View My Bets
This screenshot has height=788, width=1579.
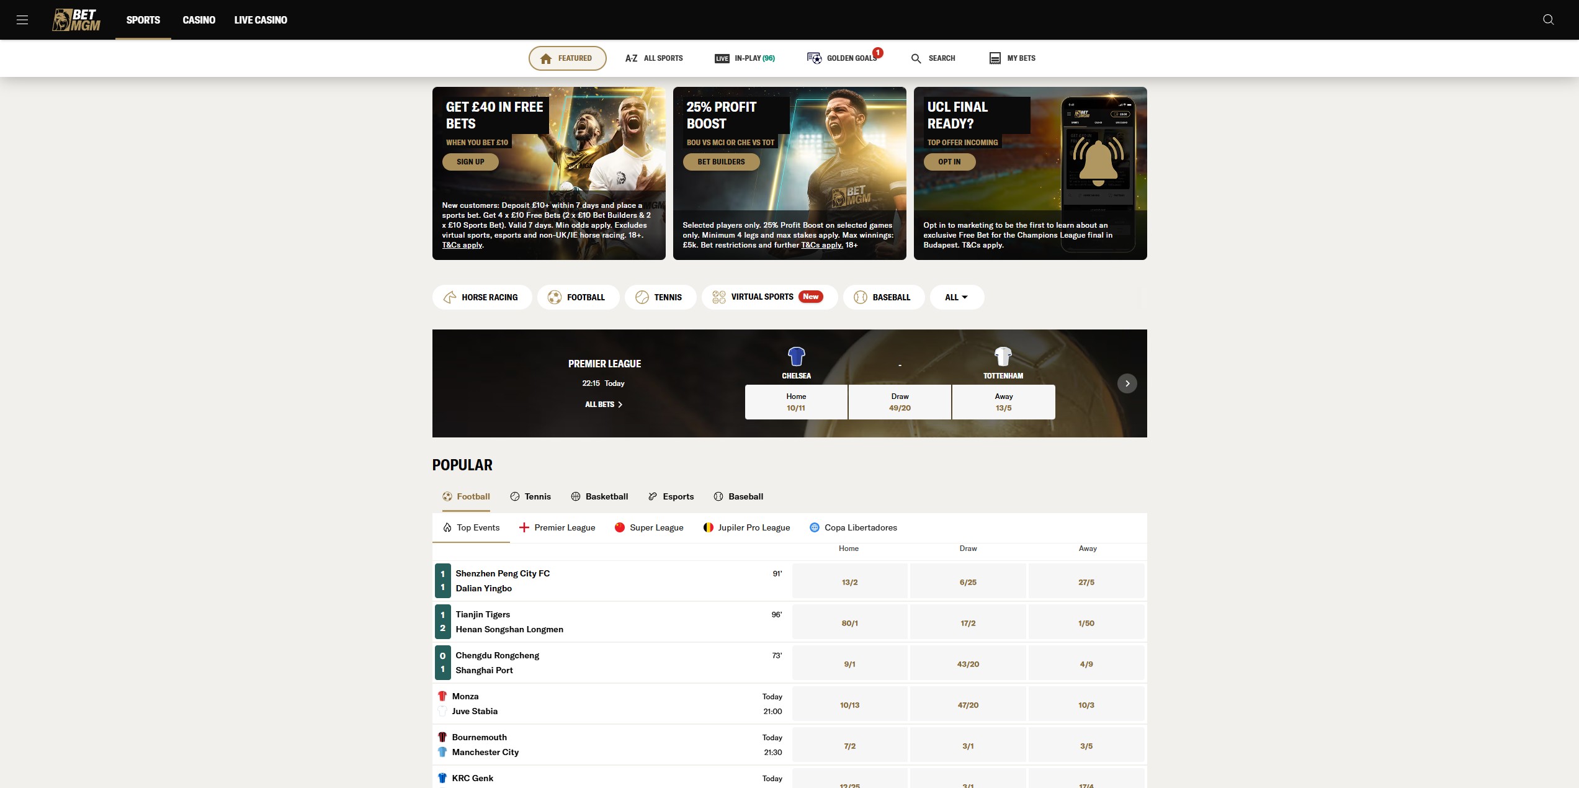1013,58
